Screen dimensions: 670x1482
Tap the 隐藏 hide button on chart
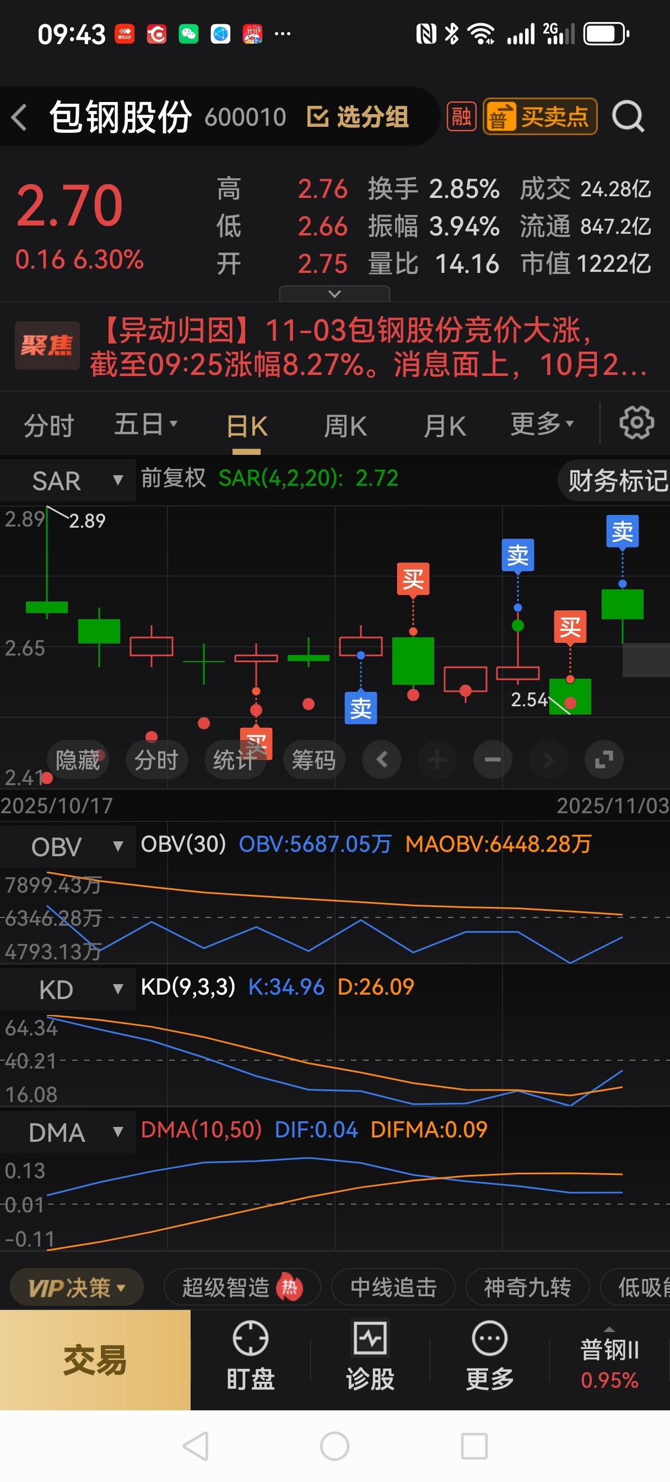pos(78,760)
